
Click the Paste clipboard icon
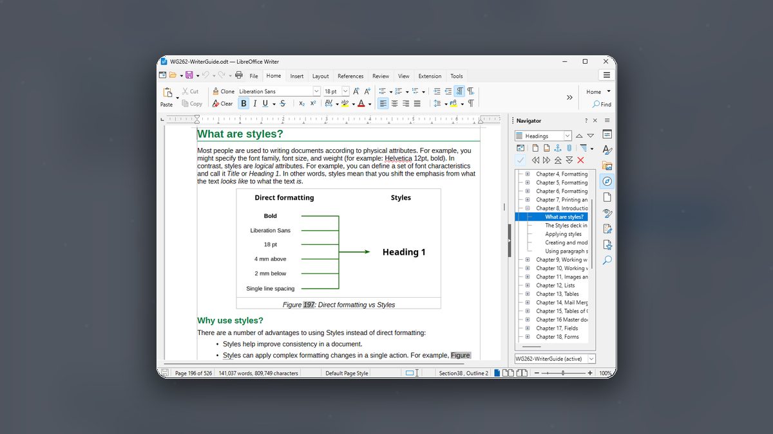tap(167, 93)
